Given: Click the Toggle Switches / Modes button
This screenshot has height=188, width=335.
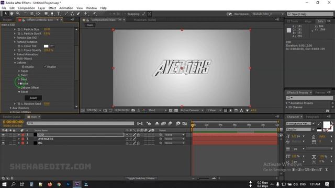Looking at the screenshot, I should pos(141,178).
